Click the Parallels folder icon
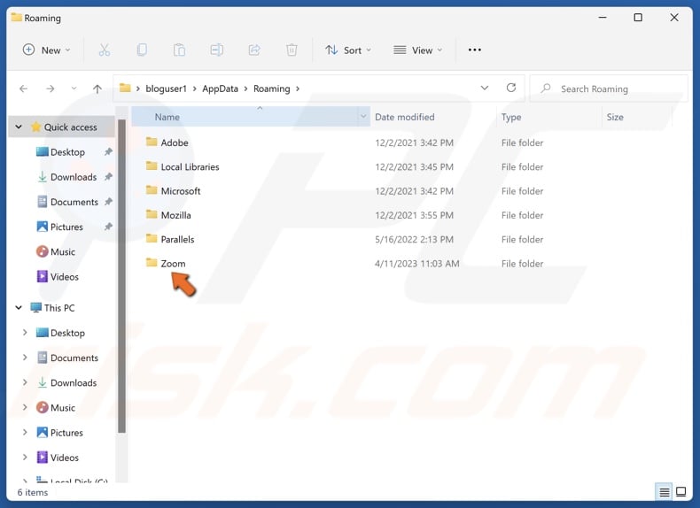 (152, 239)
